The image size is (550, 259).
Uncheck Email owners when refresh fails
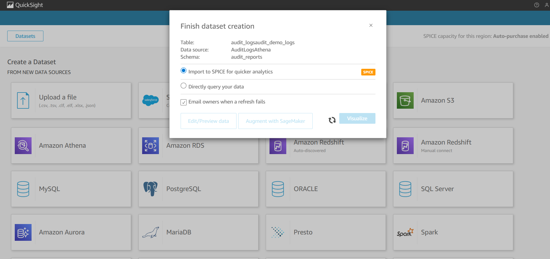tap(184, 102)
